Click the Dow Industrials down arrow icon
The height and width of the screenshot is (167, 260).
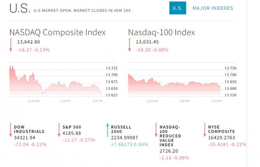(10, 130)
